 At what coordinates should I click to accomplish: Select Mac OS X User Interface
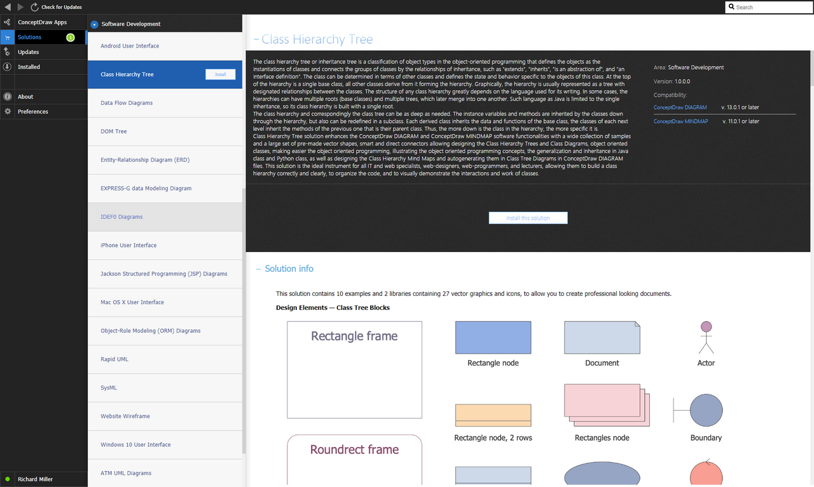165,302
